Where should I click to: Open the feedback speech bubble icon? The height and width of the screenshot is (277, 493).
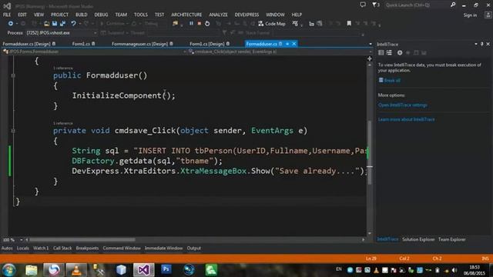[363, 5]
